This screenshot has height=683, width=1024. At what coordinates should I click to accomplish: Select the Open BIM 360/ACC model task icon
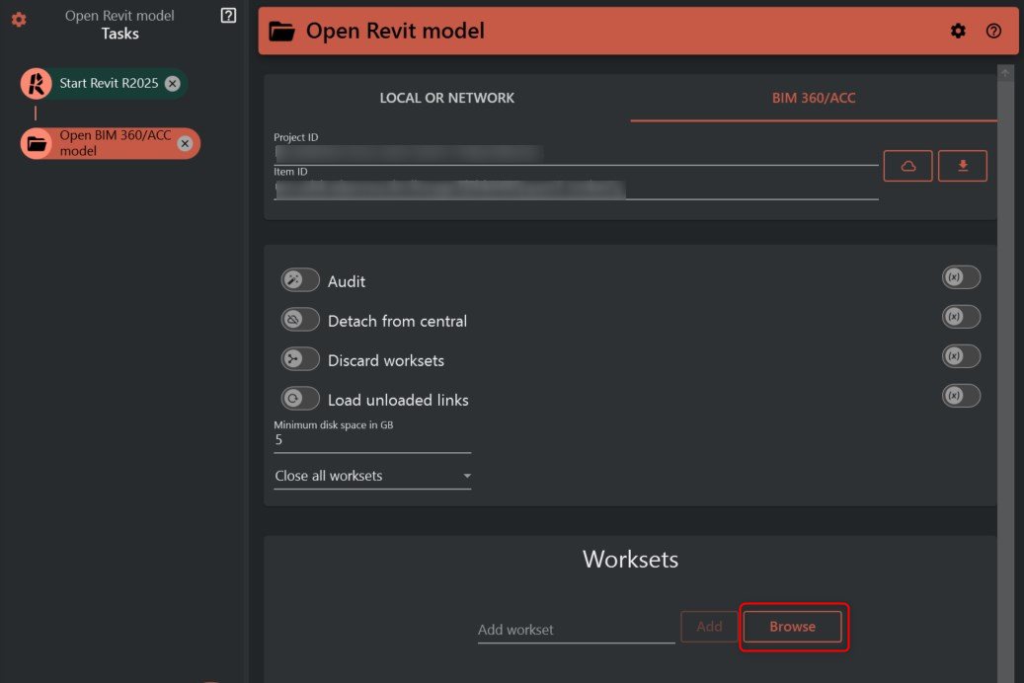click(x=34, y=143)
